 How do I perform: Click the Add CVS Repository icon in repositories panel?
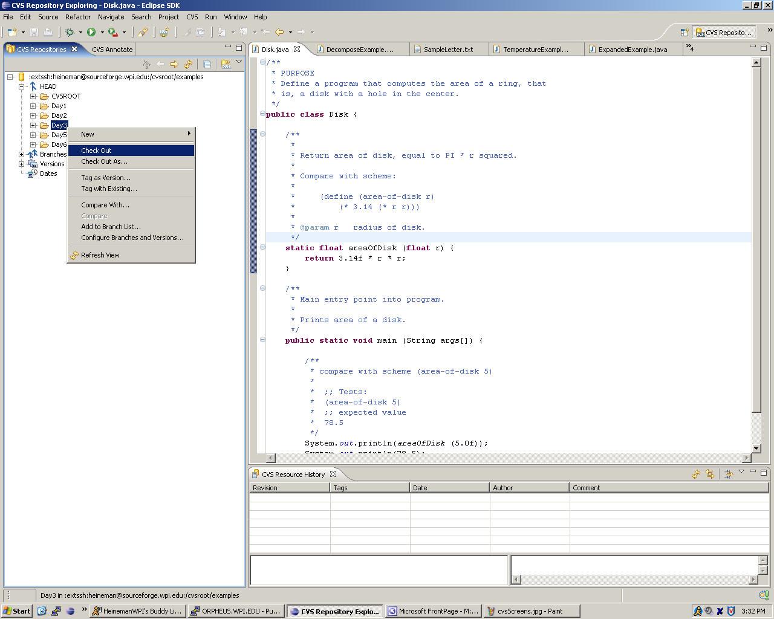pos(226,64)
